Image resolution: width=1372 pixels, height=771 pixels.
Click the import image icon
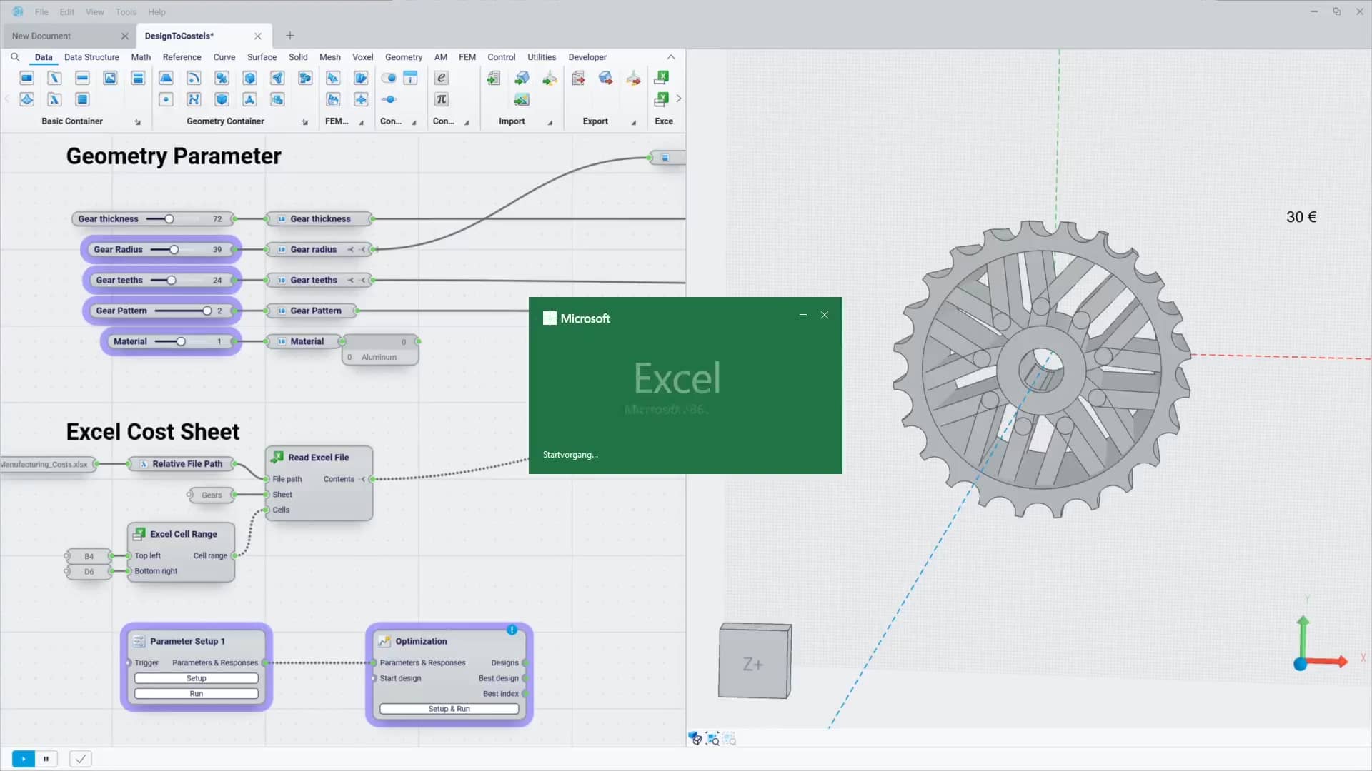click(522, 99)
